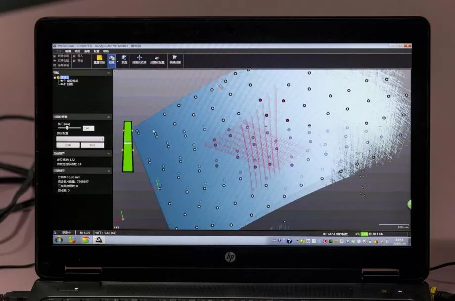Open the preset configuration (预设配置) combo box
The width and height of the screenshot is (455, 301).
[x=80, y=139]
